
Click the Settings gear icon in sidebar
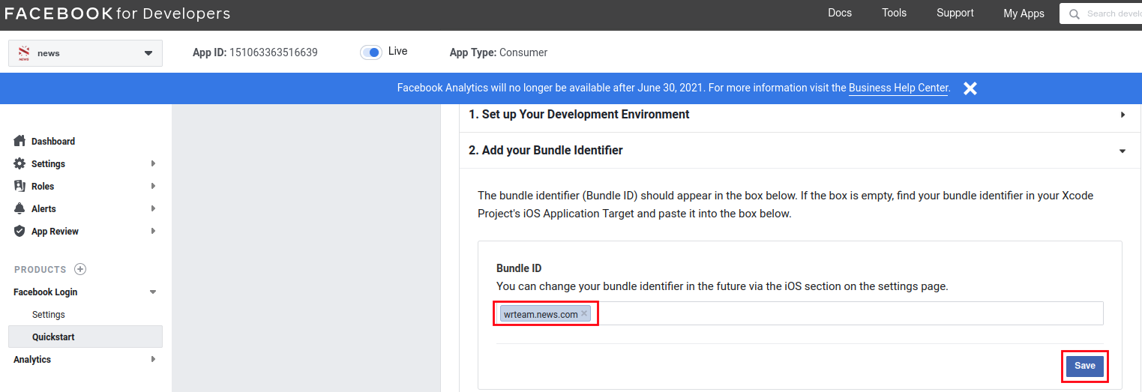point(19,163)
